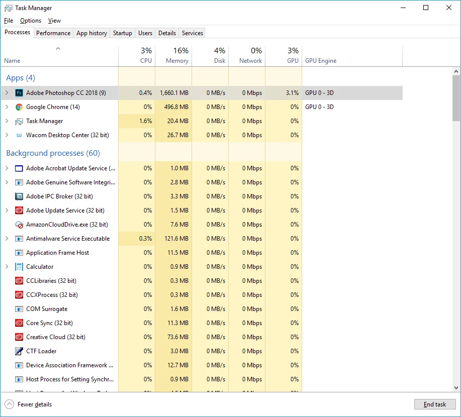Switch to the Services tab
This screenshot has width=461, height=417.
point(193,33)
